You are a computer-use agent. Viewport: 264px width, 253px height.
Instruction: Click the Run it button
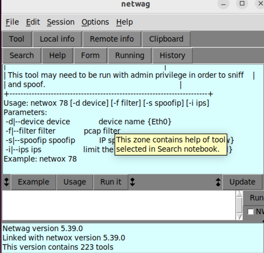[x=111, y=182]
